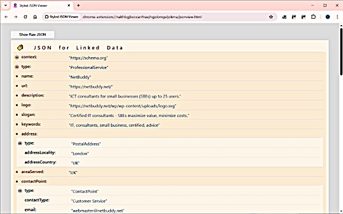Click the PostalAddress type at-sign icon
This screenshot has width=343, height=214.
click(20, 143)
